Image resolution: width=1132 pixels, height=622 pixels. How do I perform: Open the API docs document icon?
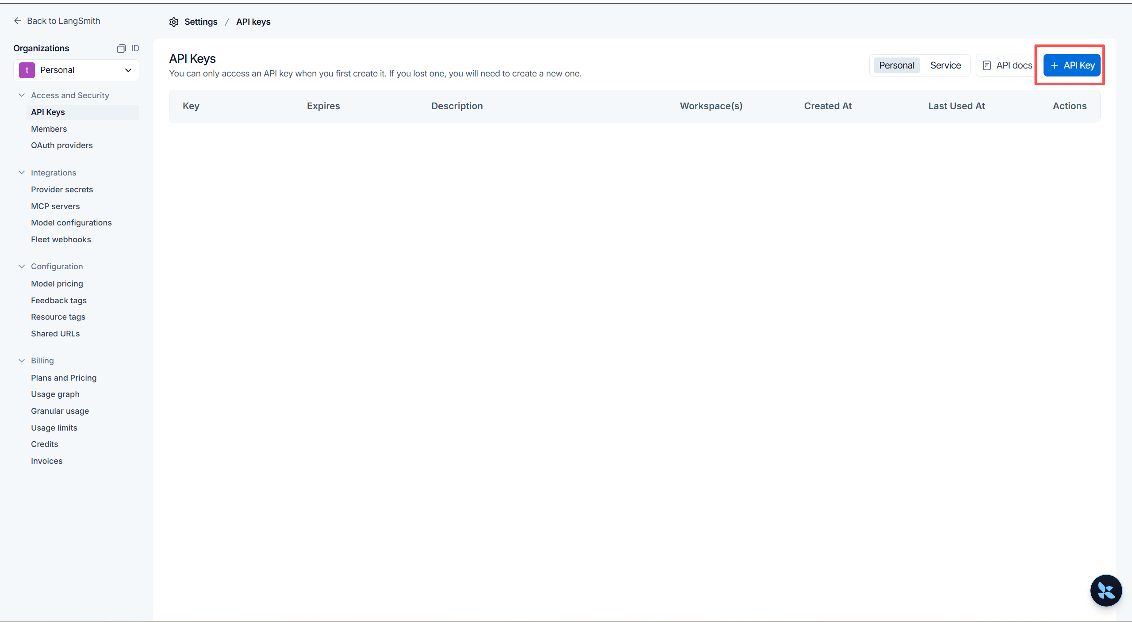click(x=986, y=65)
